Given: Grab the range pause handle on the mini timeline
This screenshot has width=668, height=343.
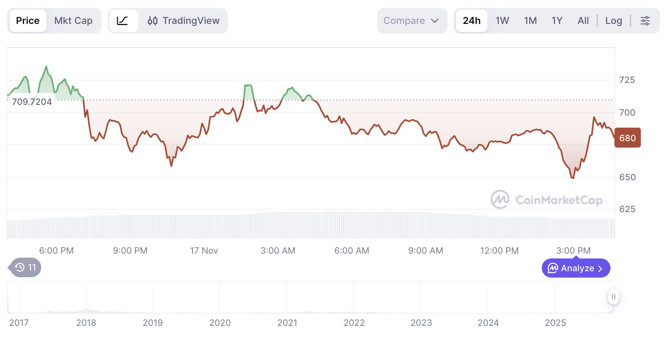Looking at the screenshot, I should click(613, 297).
